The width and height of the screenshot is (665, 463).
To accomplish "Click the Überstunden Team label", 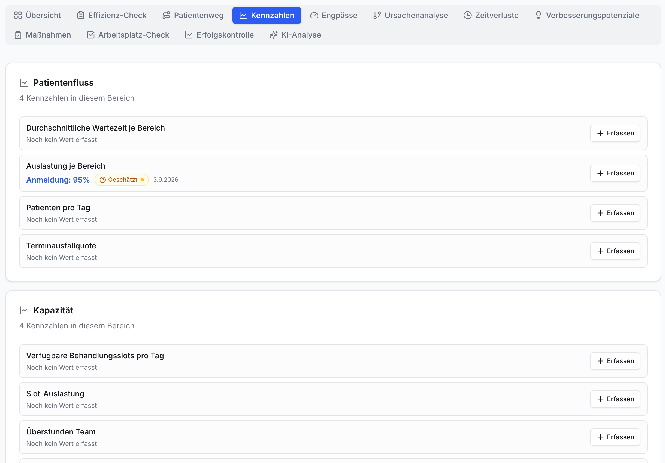I will coord(61,432).
